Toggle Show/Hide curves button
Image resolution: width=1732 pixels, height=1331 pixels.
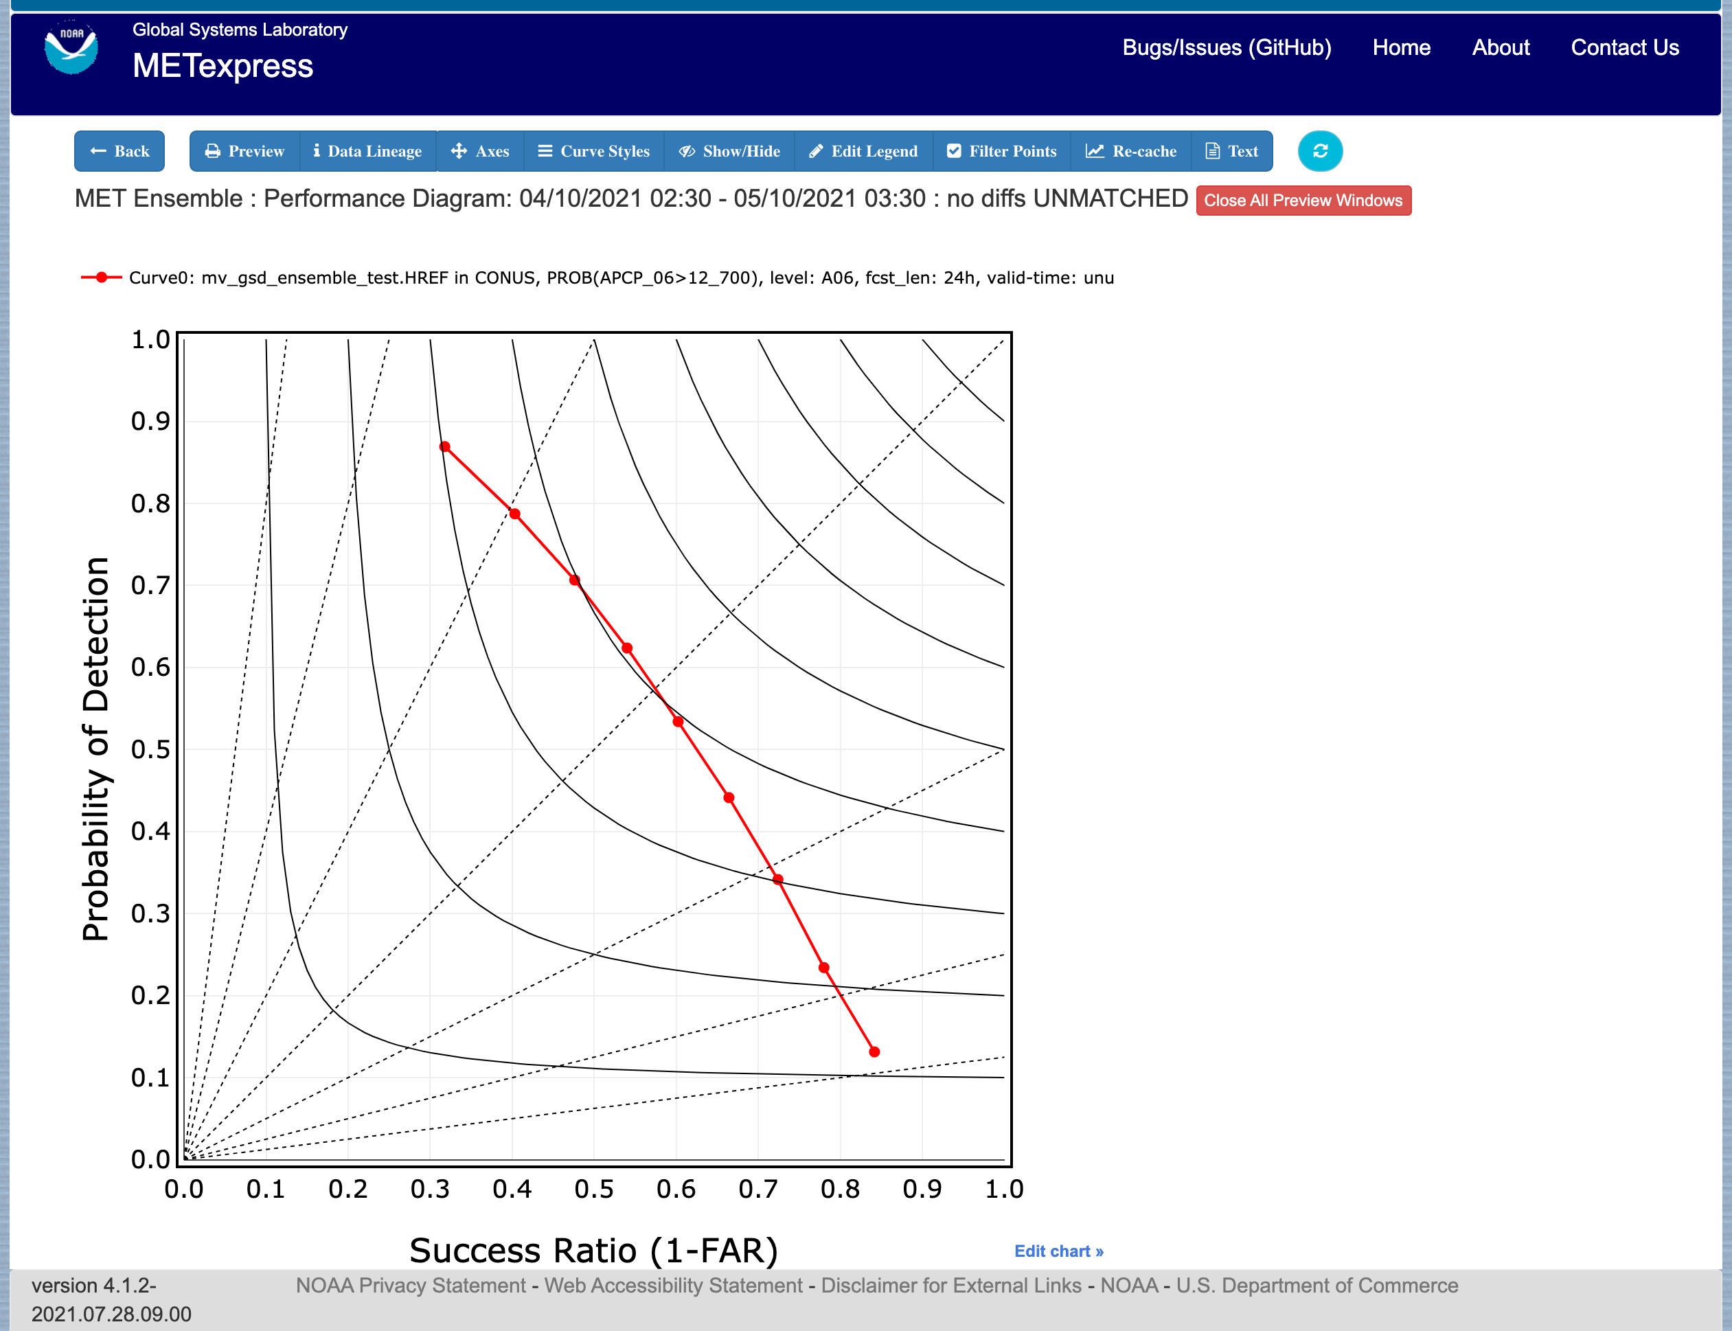point(730,150)
